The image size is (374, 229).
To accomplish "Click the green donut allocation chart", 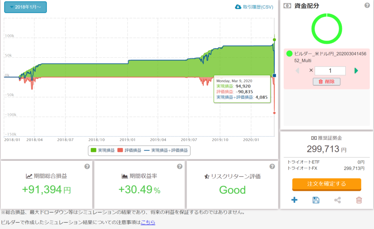I will (x=327, y=28).
